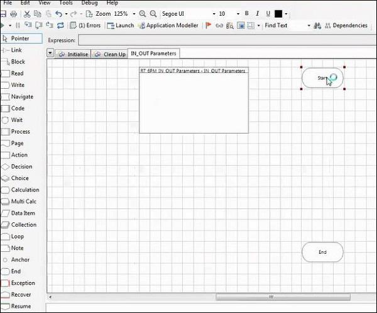Open the Help menu
Screen dimensions: 377x313
tap(112, 3)
